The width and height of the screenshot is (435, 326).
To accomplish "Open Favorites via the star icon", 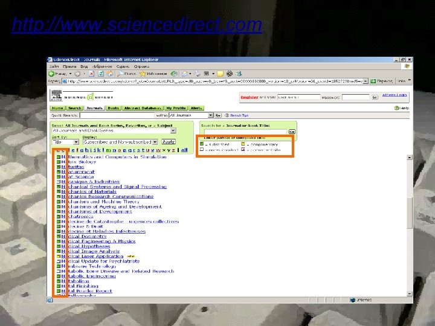I will click(x=143, y=74).
